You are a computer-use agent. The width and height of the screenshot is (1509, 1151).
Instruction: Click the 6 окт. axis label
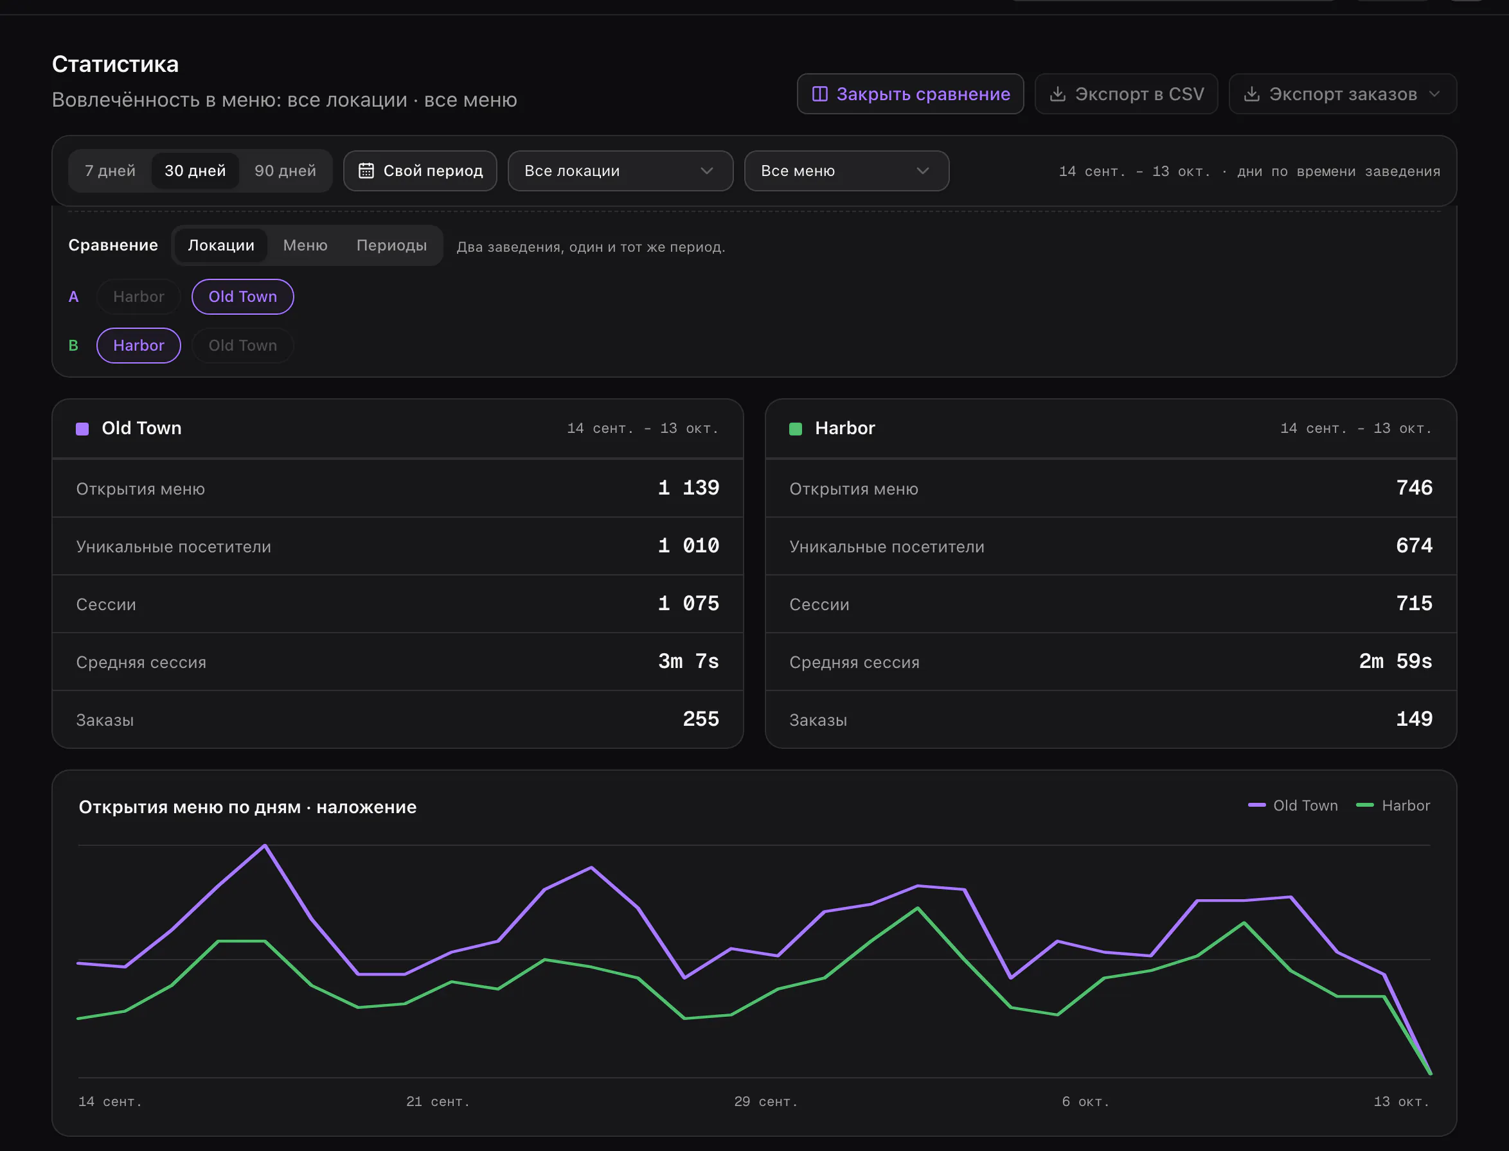[1085, 1102]
